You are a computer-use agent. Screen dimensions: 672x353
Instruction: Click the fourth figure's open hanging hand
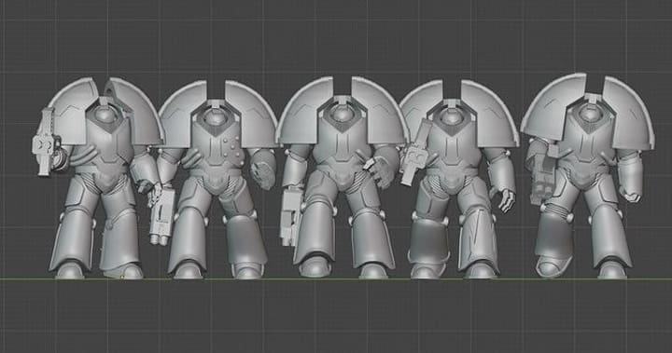[506, 199]
